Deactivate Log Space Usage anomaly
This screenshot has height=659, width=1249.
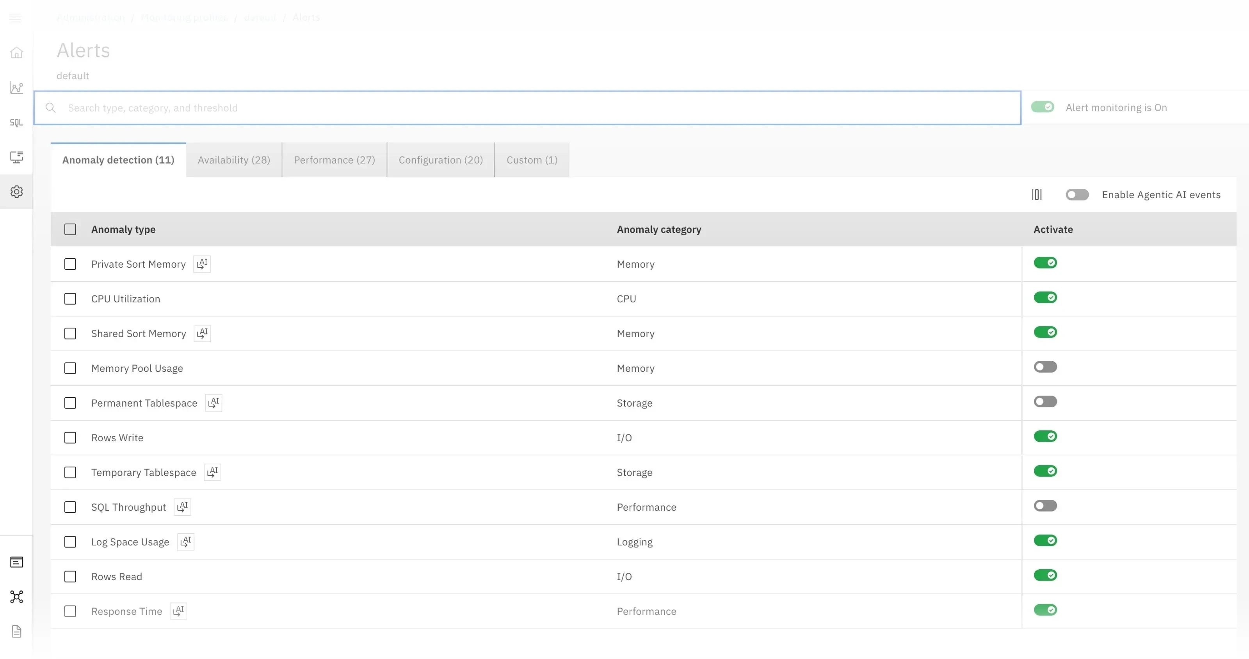1045,541
